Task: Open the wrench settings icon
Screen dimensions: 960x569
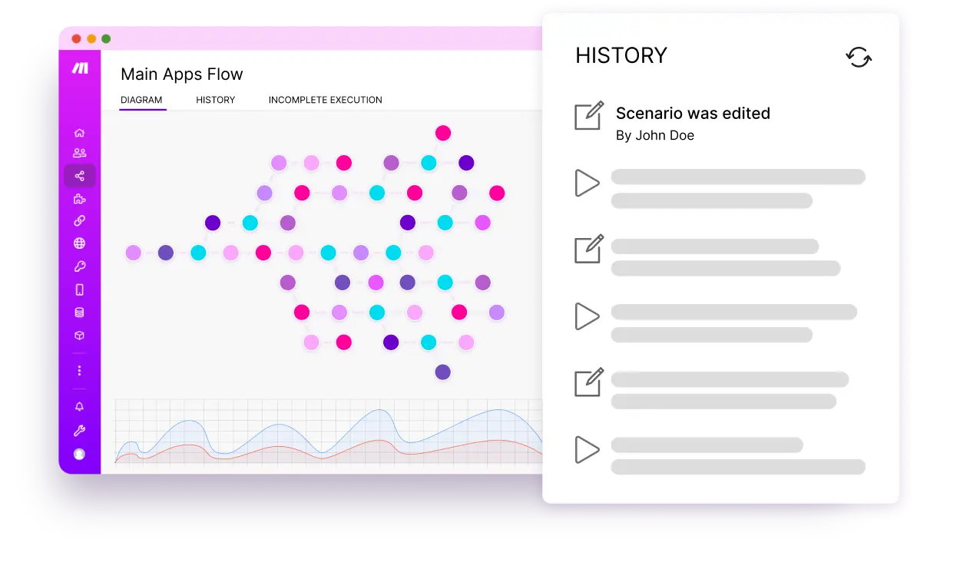Action: [x=79, y=430]
